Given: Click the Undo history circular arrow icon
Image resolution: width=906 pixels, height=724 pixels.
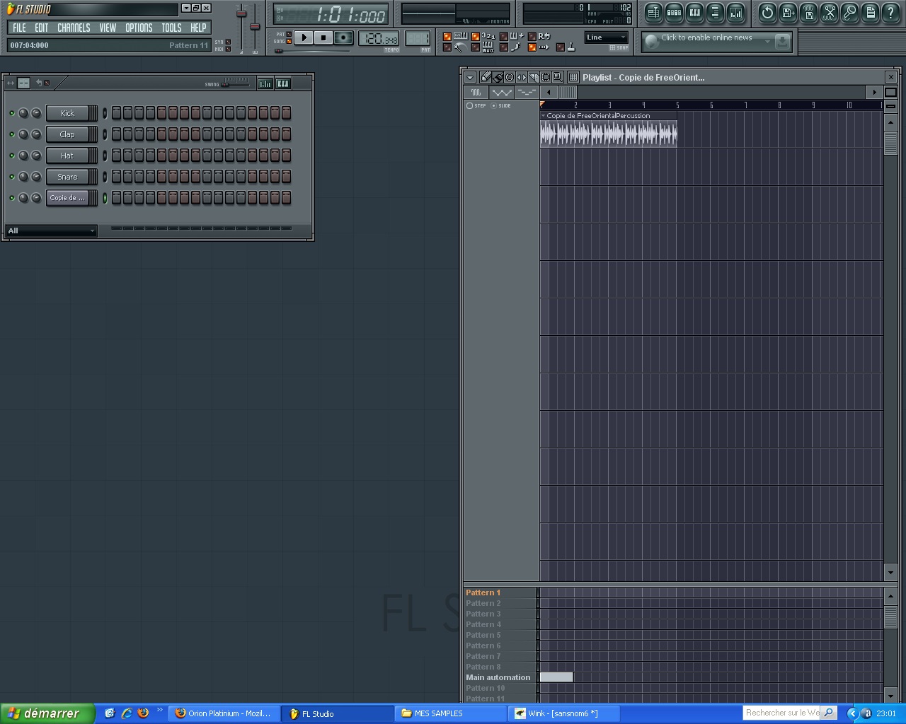Looking at the screenshot, I should 767,13.
